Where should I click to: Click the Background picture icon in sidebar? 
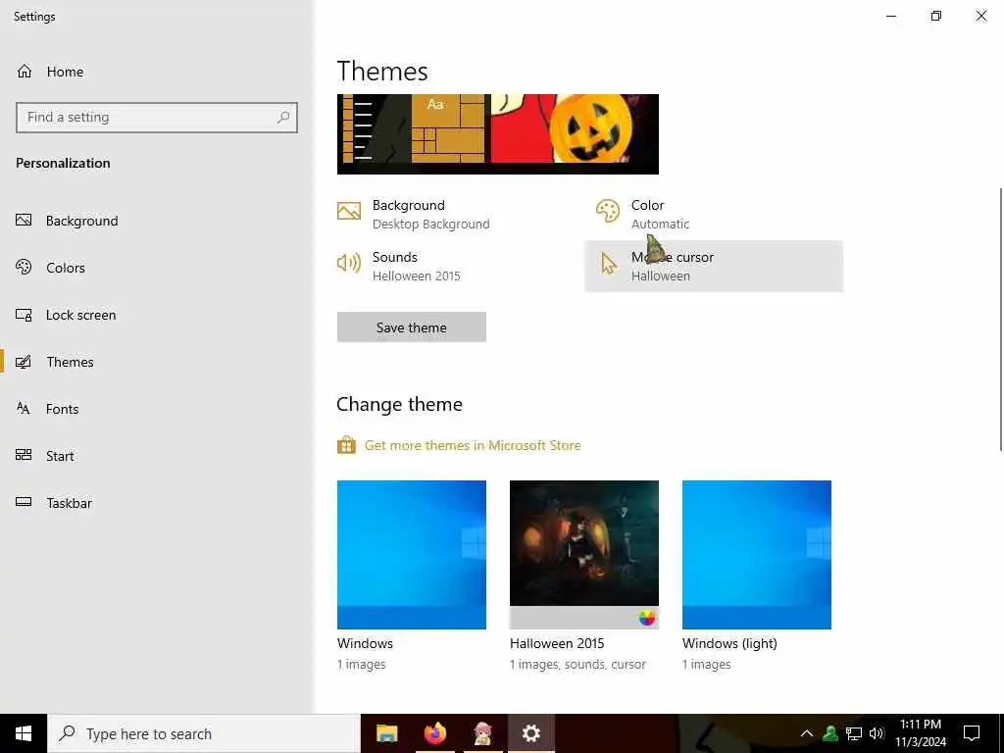(24, 221)
